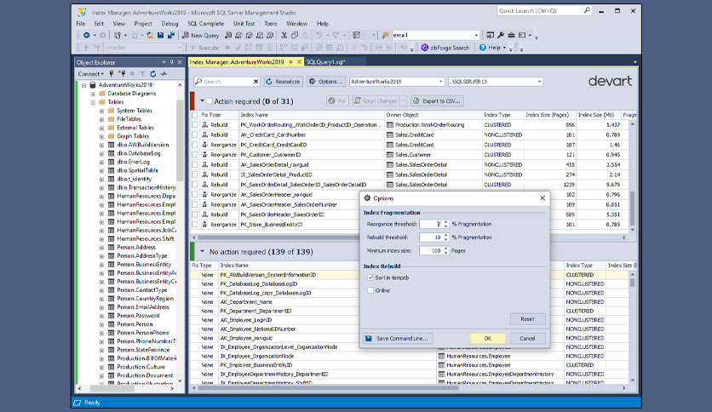Close the Object Explorer panel
712x412 pixels.
[x=180, y=62]
